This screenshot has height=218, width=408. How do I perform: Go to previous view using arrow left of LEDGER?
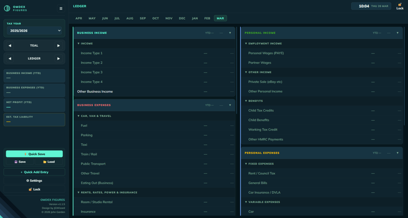coord(10,58)
